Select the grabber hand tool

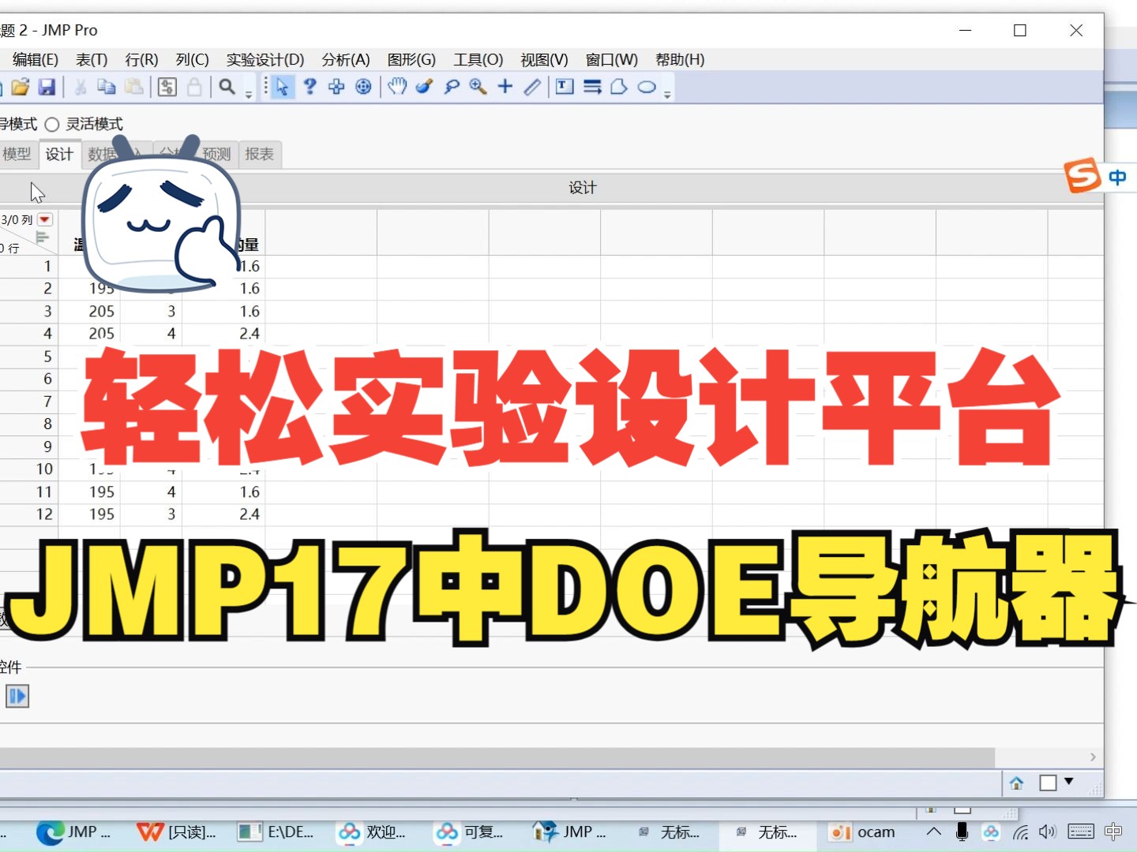click(397, 87)
